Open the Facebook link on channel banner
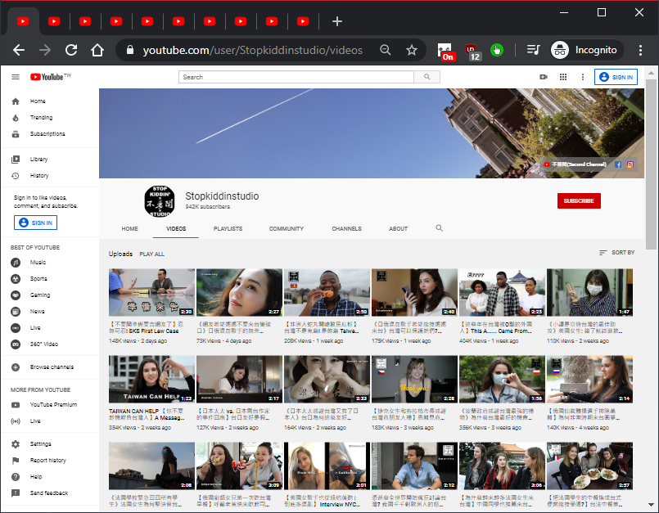This screenshot has width=659, height=513. (x=618, y=164)
